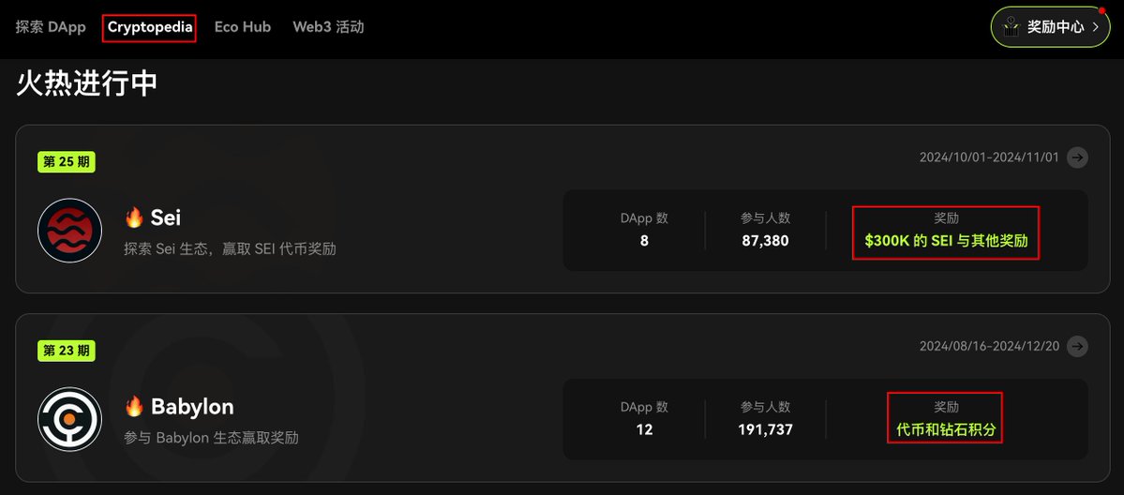Click the fire icon beside Babylon
The width and height of the screenshot is (1124, 495).
[134, 407]
